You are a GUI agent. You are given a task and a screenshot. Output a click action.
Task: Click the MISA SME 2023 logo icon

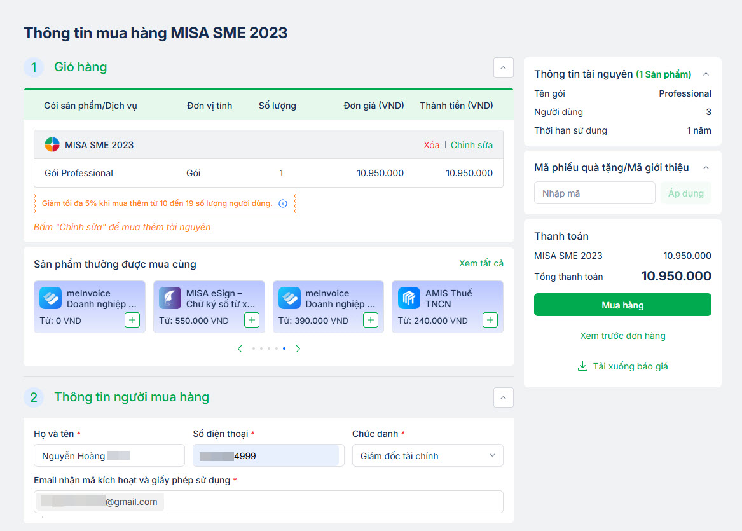(52, 145)
